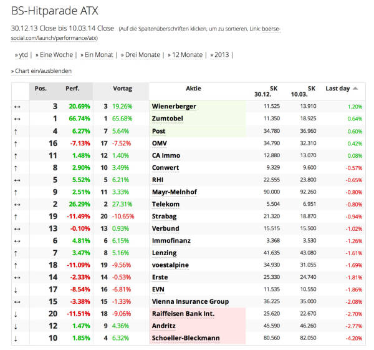Click Immofinanz closing price 3.530
Screen dimensions: 374x350
pyautogui.click(x=310, y=241)
